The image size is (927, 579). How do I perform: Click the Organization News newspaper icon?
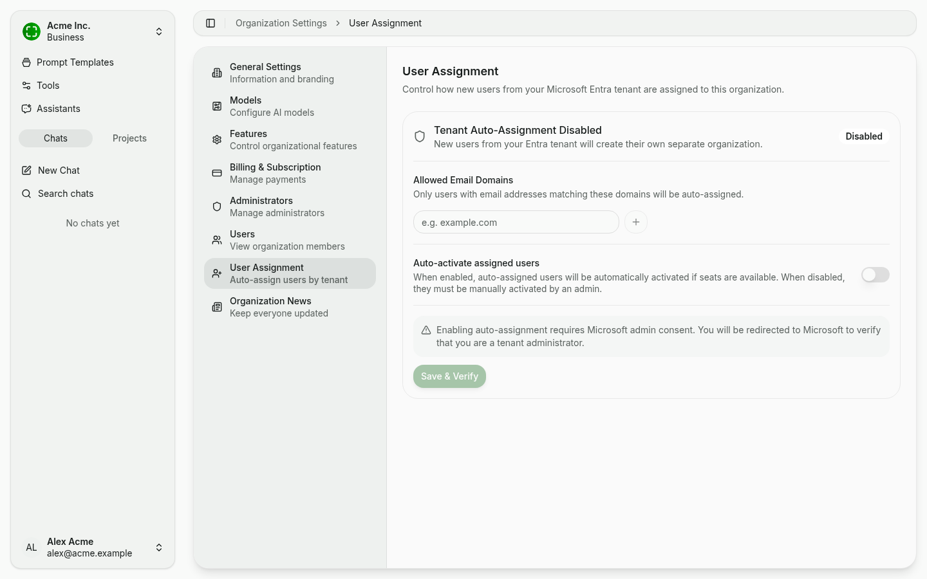click(217, 307)
